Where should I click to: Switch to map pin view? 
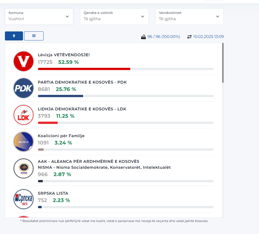click(x=14, y=36)
